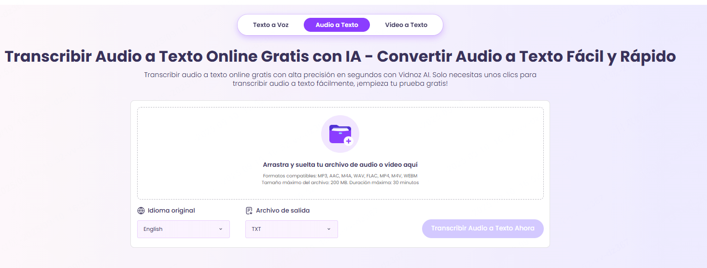Select the Audio a Texto tab
The width and height of the screenshot is (707, 268).
point(337,25)
